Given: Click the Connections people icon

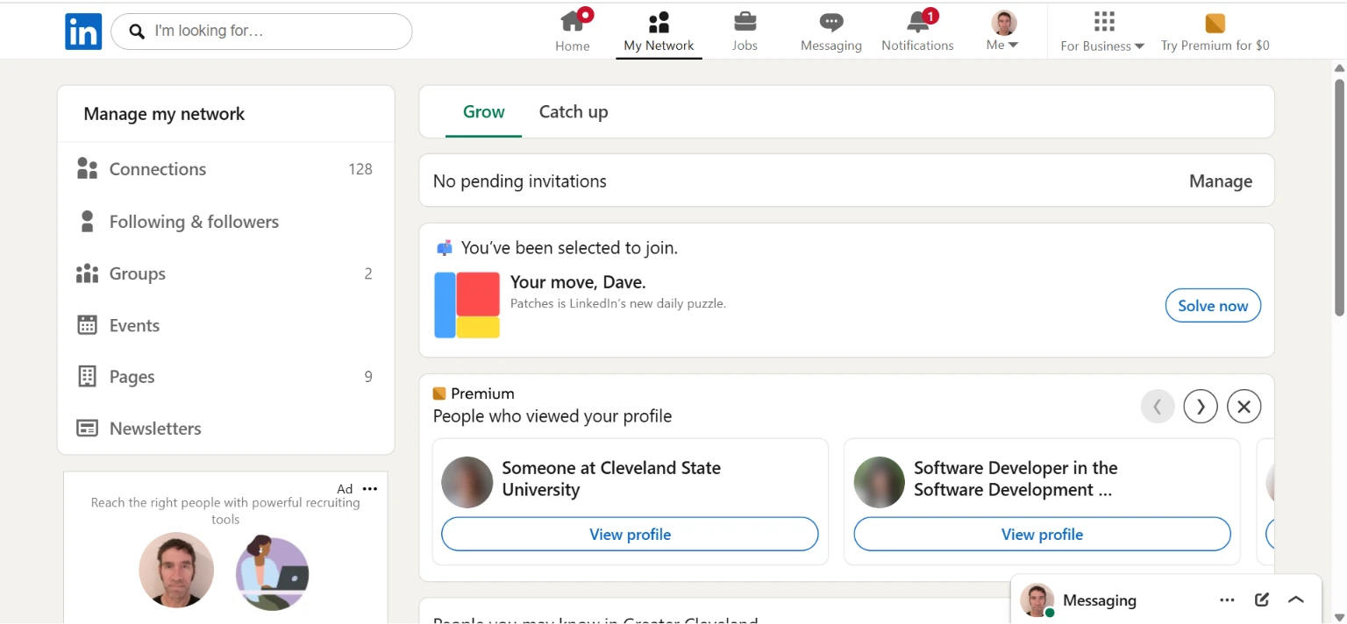Looking at the screenshot, I should (x=87, y=169).
